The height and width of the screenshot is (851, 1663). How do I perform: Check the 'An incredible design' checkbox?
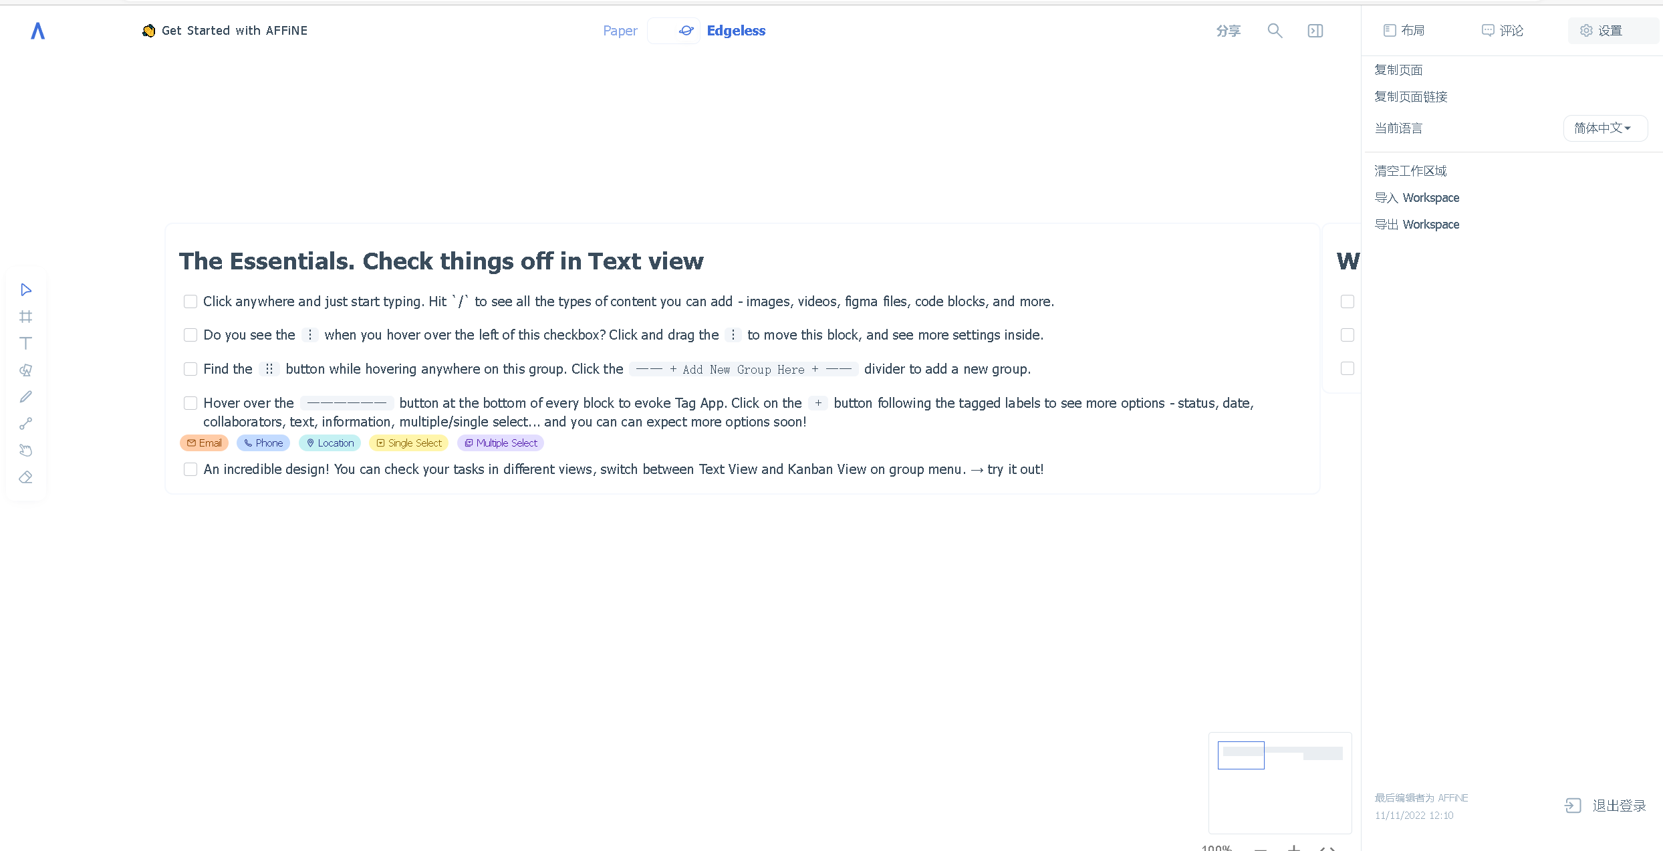[x=190, y=469]
